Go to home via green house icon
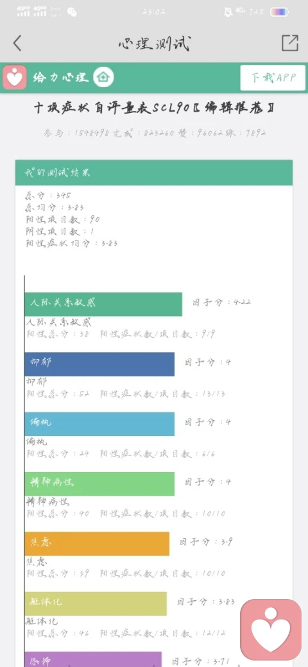Viewport: 308px width, 667px height. [x=103, y=78]
